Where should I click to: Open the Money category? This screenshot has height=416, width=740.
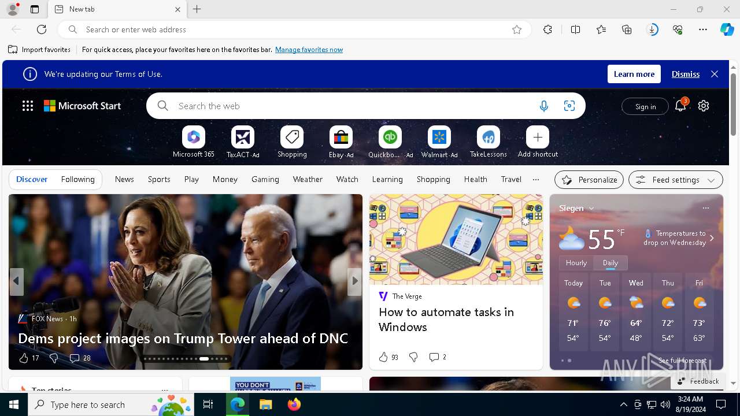point(225,180)
